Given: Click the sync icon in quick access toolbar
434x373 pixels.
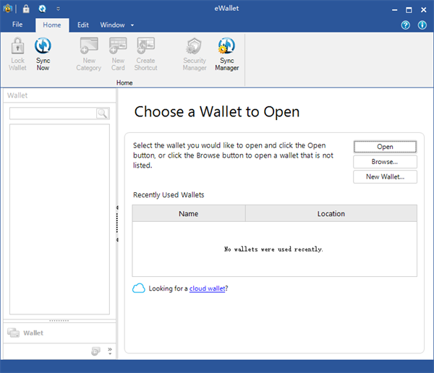Looking at the screenshot, I should (x=42, y=9).
